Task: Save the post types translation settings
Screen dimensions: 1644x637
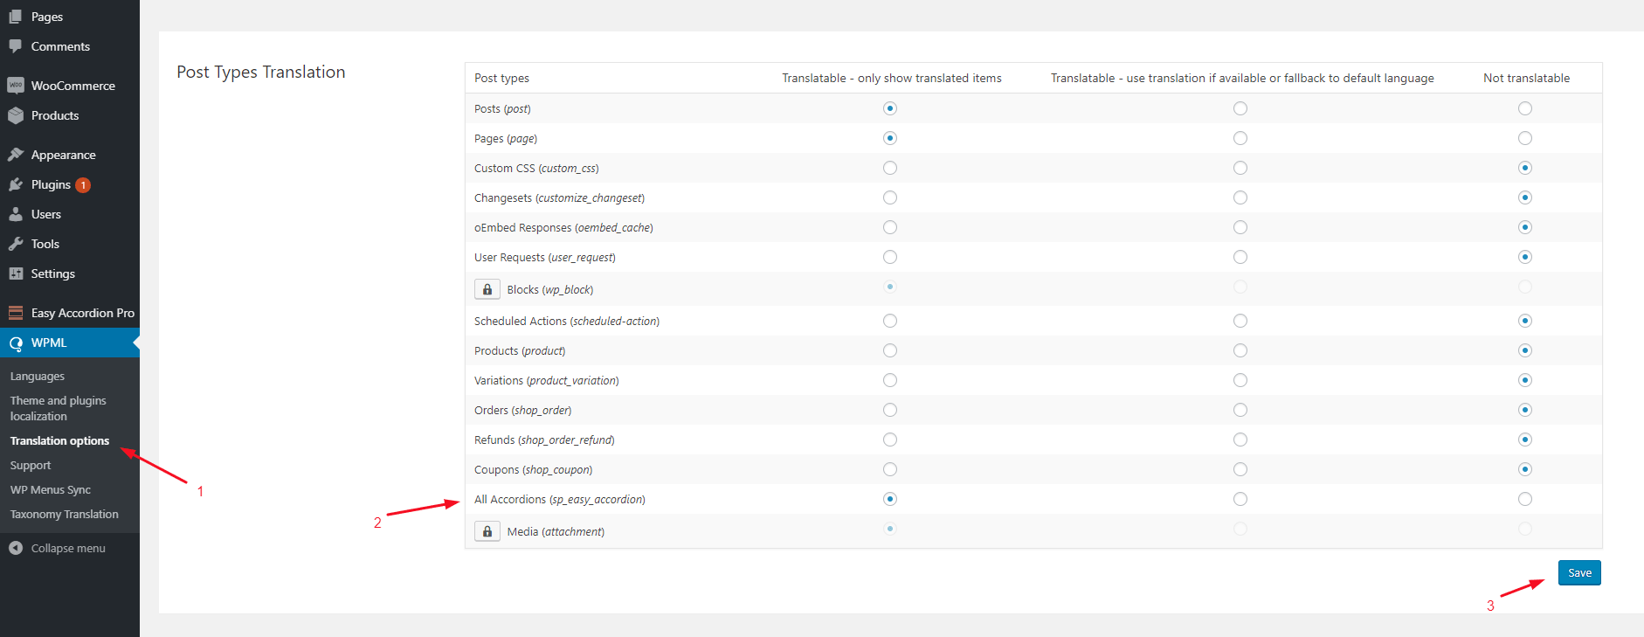Action: 1578,573
